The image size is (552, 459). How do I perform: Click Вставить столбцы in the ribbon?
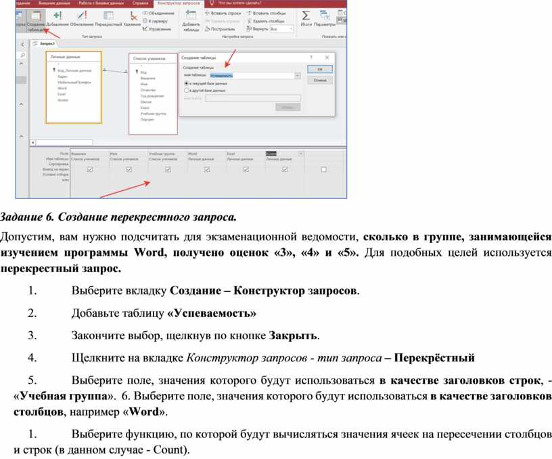(x=266, y=14)
